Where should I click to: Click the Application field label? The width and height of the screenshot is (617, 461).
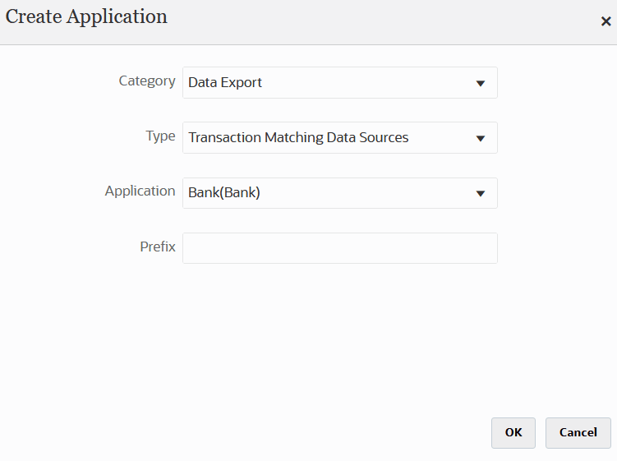[140, 191]
